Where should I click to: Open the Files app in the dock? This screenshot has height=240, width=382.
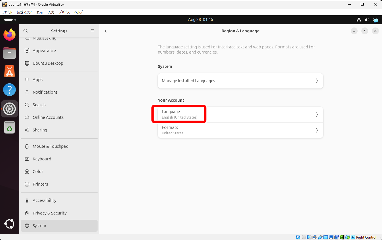click(x=9, y=53)
